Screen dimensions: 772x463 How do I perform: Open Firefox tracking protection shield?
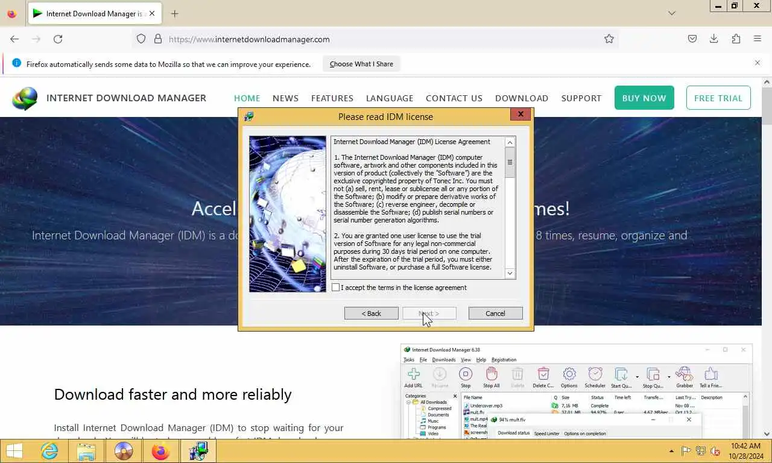(141, 39)
